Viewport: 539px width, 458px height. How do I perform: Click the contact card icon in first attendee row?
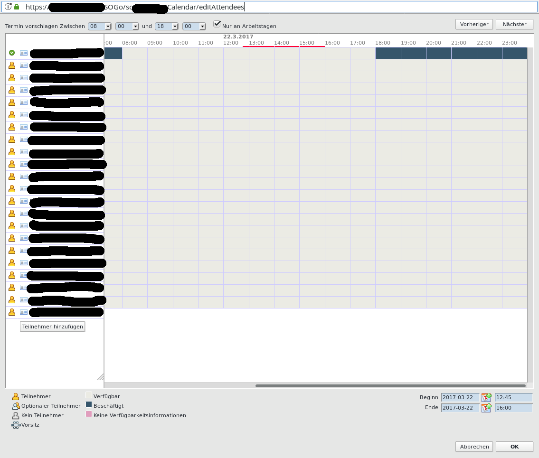pyautogui.click(x=24, y=53)
